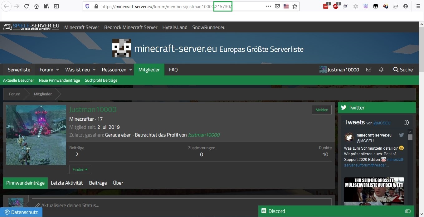Click the profile avatar image
This screenshot has width=424, height=217.
pyautogui.click(x=36, y=135)
